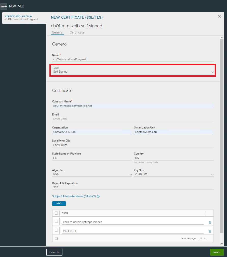Check the cb01-m-nsxalb.cptvops-lab.net row checkbox
Viewport: 227px width, 257px height.
click(56, 221)
